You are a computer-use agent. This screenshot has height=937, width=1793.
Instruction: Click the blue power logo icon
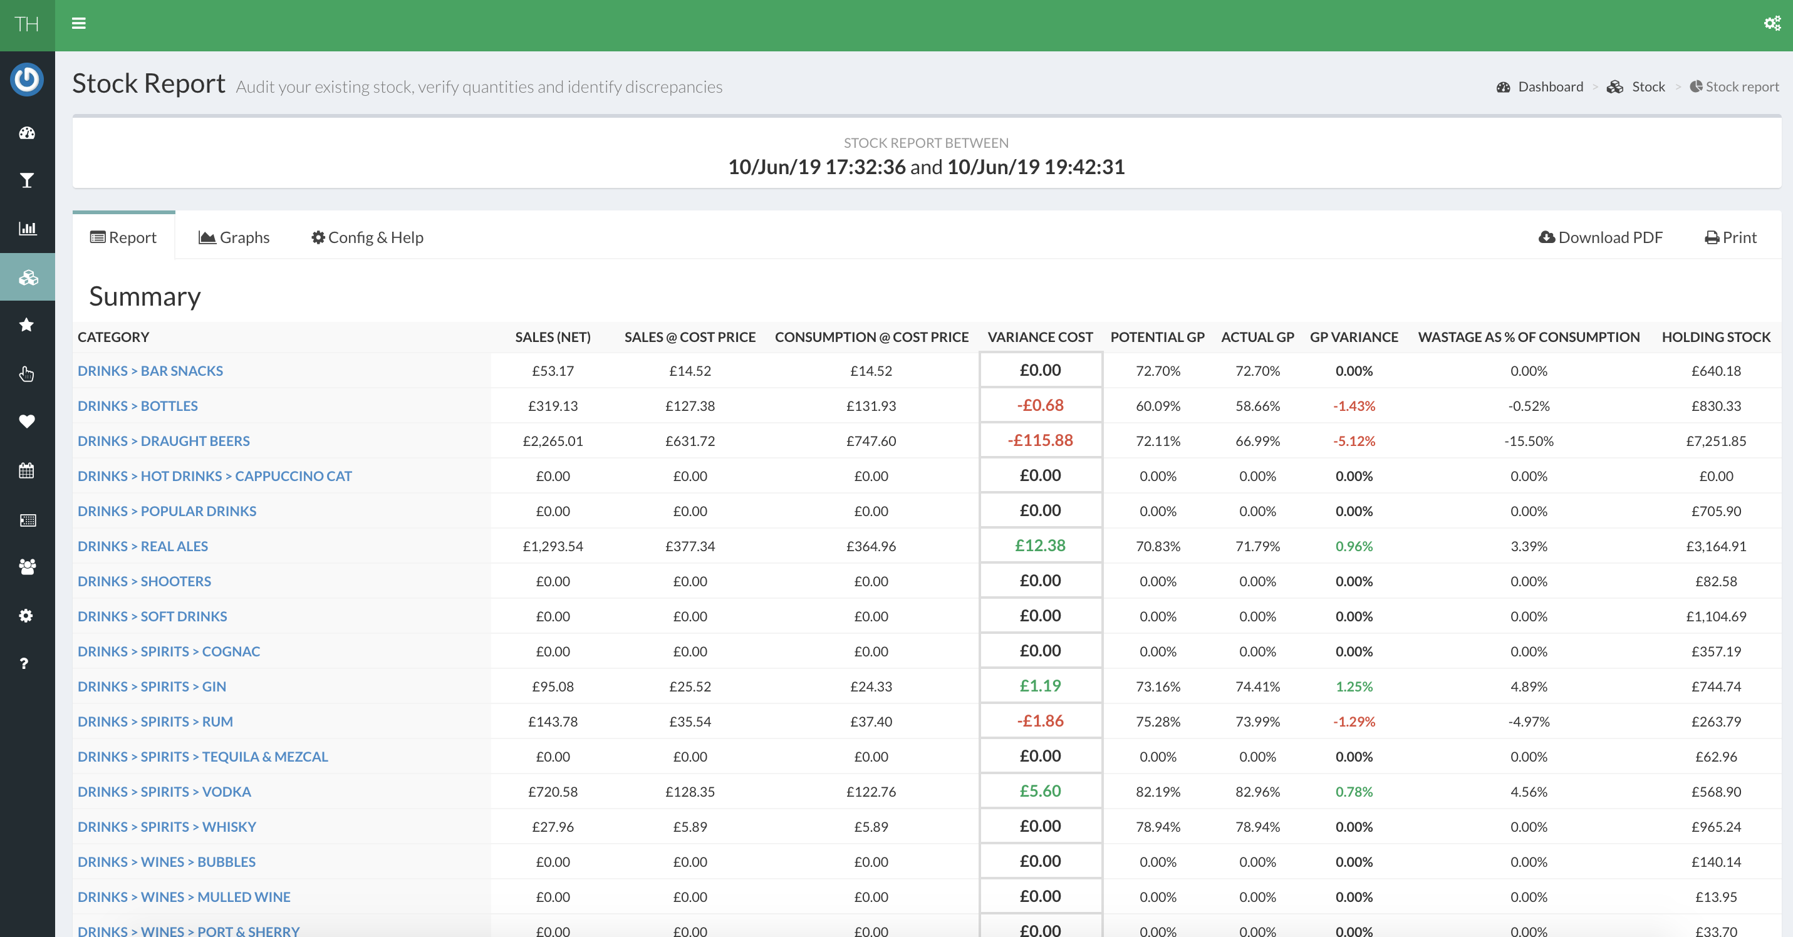point(27,80)
